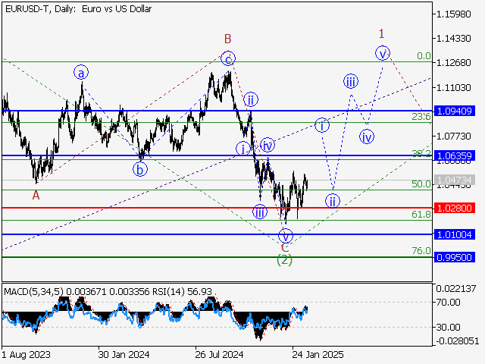Select the projected circled 'iv' wave label
Viewport: 485px width, 364px height.
(367, 137)
